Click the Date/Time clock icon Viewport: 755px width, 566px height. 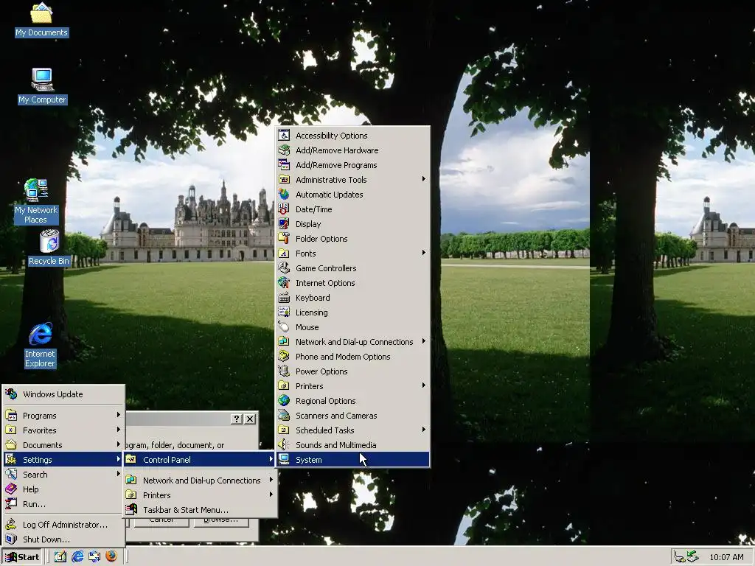[x=284, y=209]
